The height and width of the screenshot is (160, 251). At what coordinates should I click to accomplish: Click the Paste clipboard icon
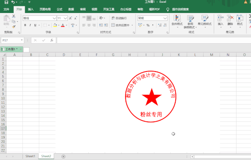pos(7,18)
